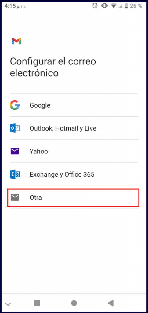The image size is (148, 313).
Task: Choose the Otra email option
Action: coord(73,197)
